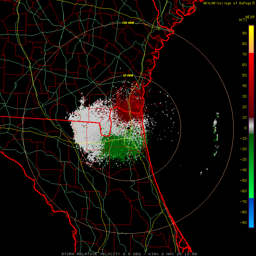Click the 30 value on the velocity scale

tap(244, 96)
